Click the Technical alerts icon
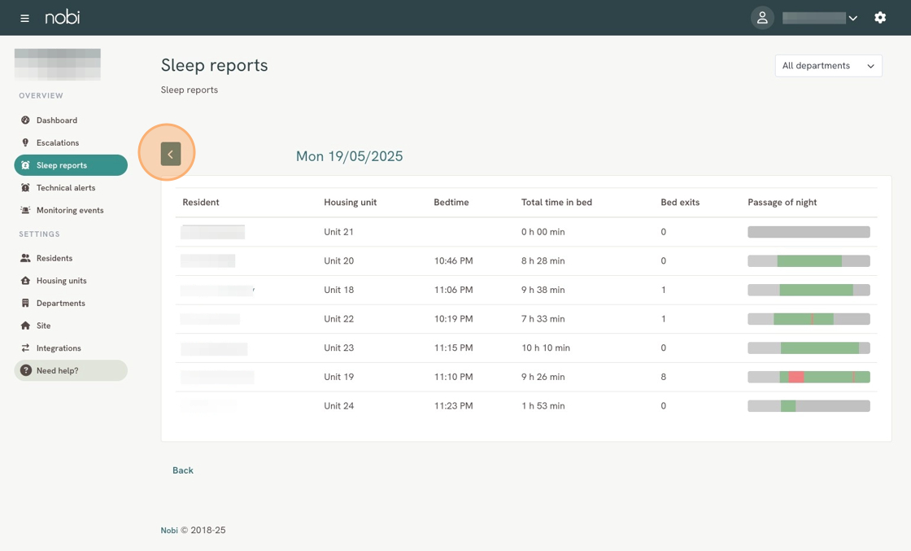 click(25, 188)
